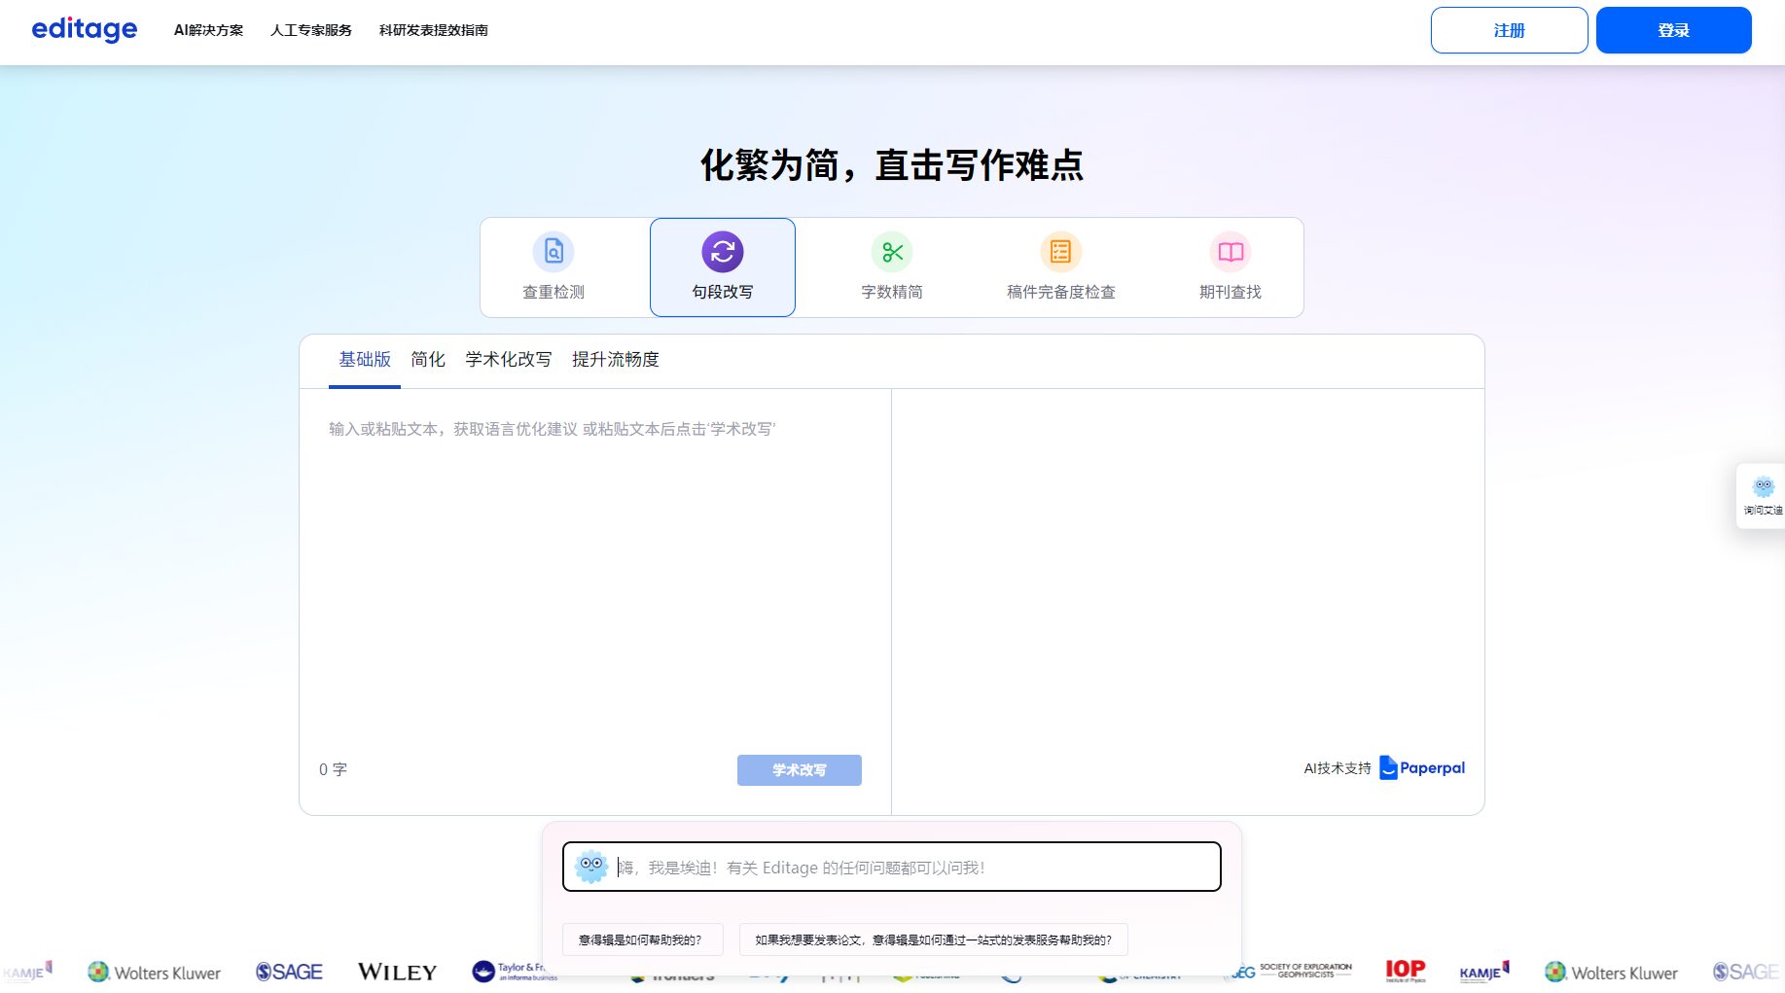Click the Wiley logo in the footer
Viewport: 1785px width, 993px height.
coord(396,972)
